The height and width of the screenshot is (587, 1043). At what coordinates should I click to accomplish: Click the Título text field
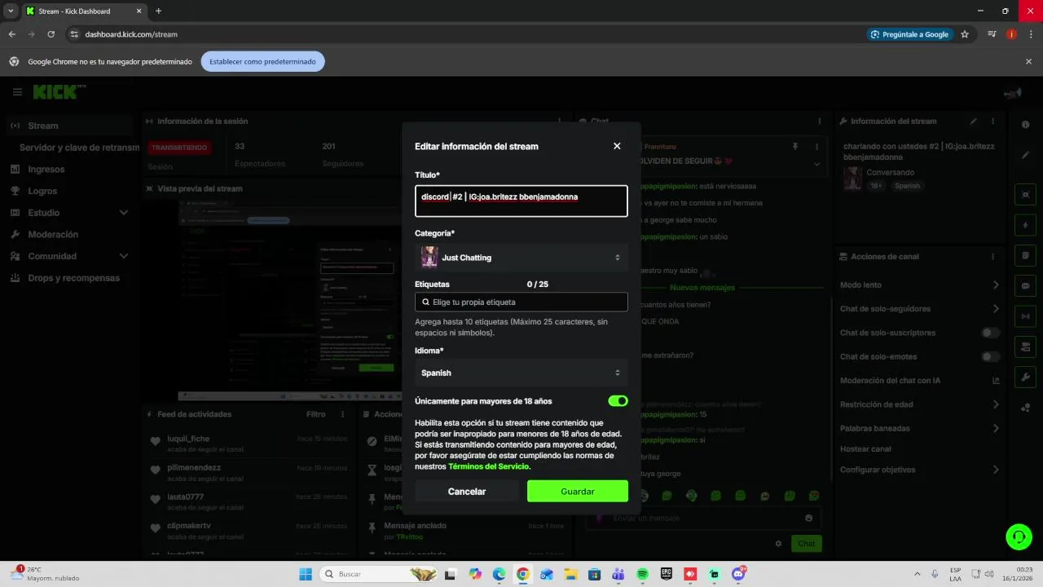(521, 201)
